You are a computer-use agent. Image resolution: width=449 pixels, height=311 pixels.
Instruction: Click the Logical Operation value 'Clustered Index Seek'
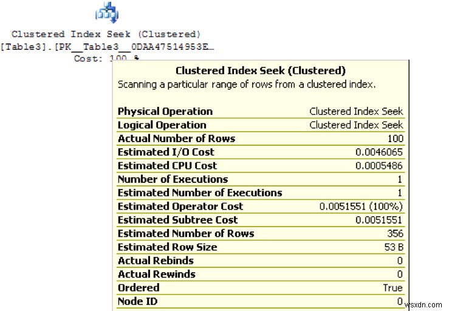[x=356, y=125]
